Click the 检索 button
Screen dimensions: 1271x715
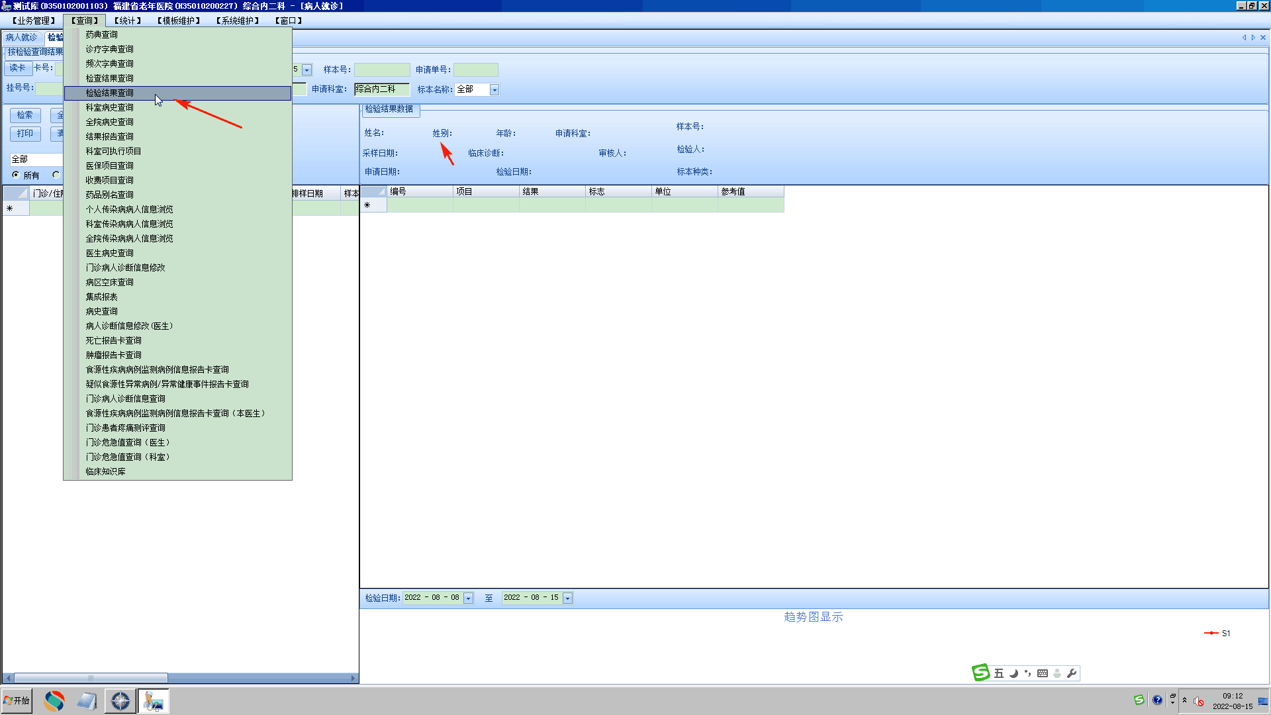click(x=25, y=115)
